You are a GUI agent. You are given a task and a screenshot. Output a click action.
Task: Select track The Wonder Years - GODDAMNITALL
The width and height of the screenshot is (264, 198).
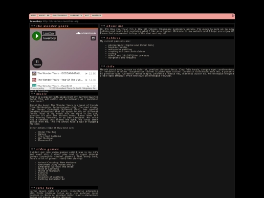(x=59, y=73)
